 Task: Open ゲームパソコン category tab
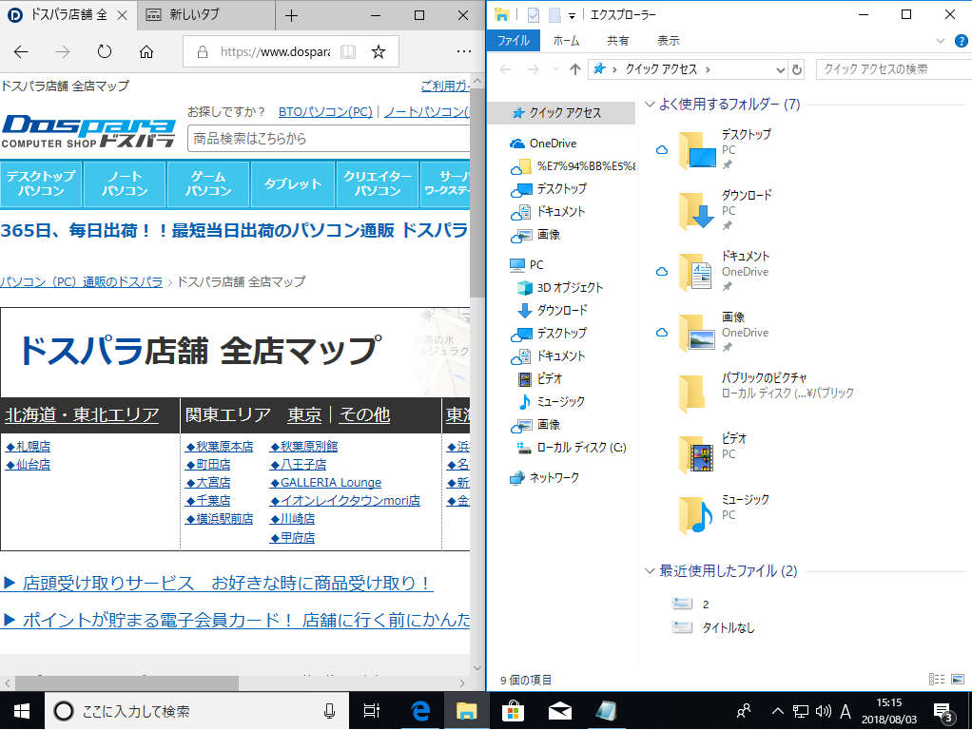pyautogui.click(x=208, y=184)
